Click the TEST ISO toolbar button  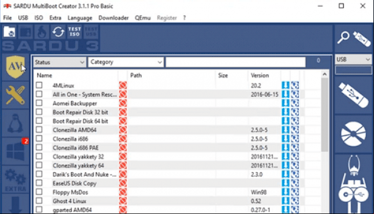click(74, 32)
